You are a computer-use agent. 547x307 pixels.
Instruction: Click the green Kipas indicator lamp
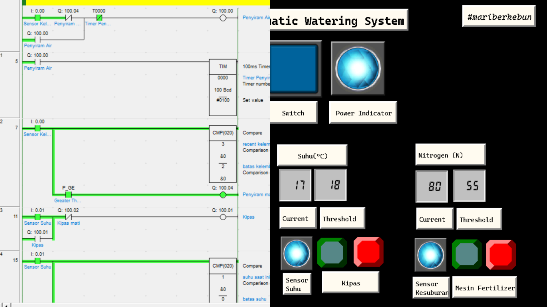click(x=332, y=253)
